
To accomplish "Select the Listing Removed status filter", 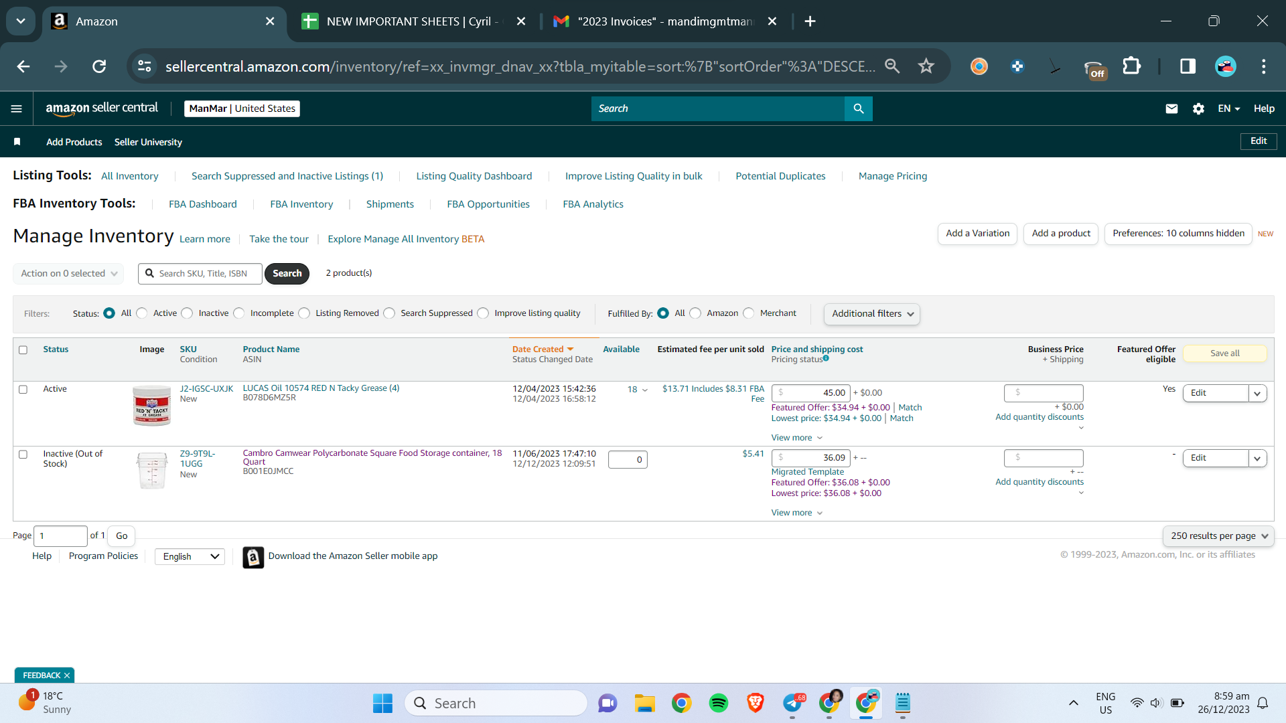I will 304,313.
